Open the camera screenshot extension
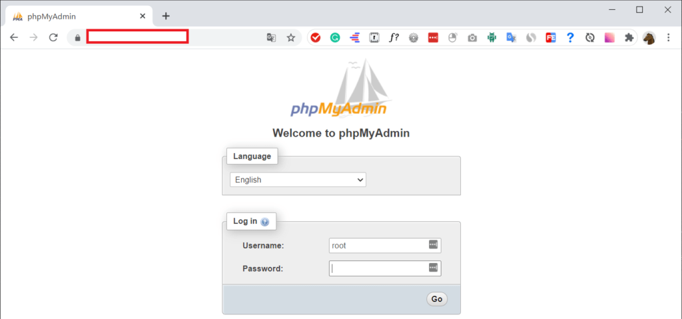682x319 pixels. pos(472,38)
